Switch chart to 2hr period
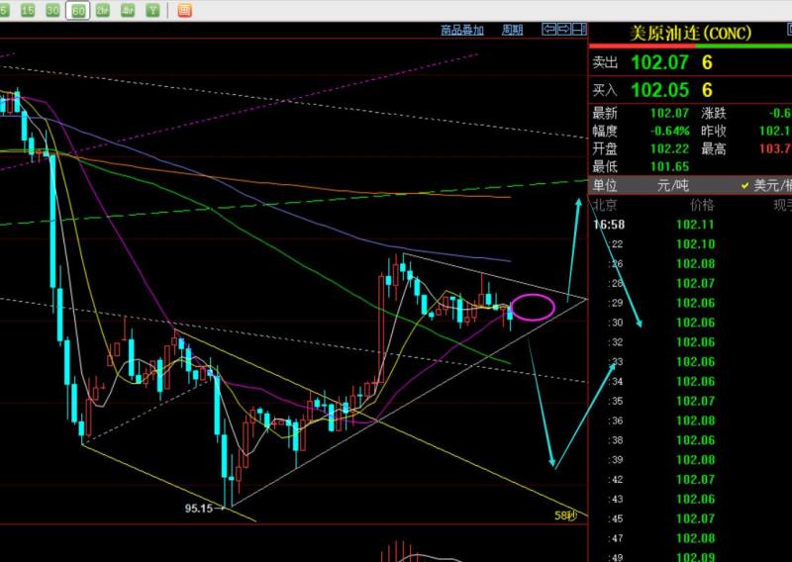This screenshot has height=562, width=792. coord(103,10)
